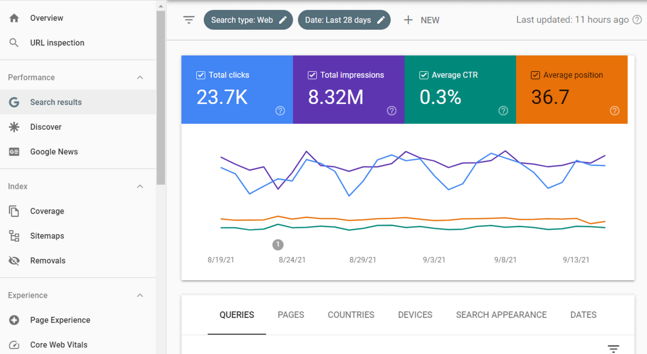Edit the Date: Last 28 days filter
The width and height of the screenshot is (647, 354).
pos(381,20)
